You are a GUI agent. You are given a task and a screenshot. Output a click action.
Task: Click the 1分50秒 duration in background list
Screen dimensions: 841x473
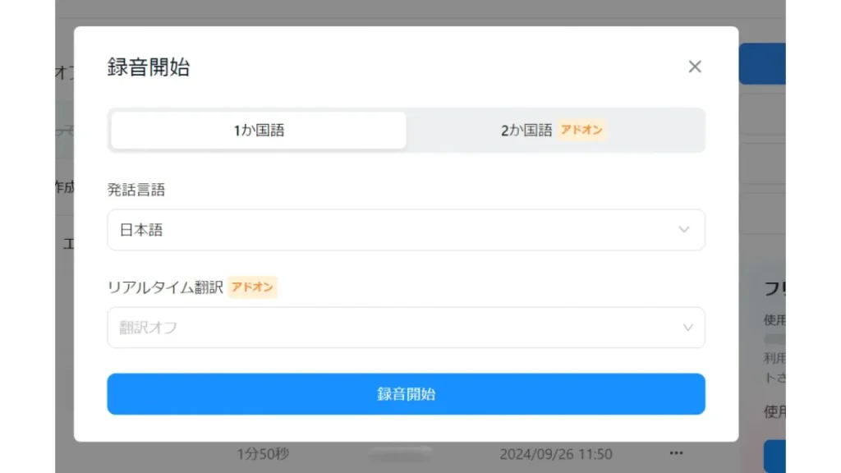pyautogui.click(x=263, y=454)
